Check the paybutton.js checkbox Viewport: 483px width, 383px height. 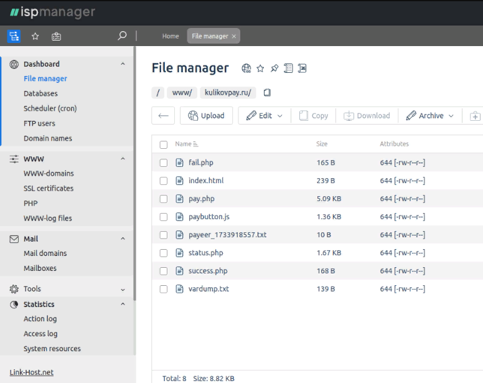pyautogui.click(x=164, y=217)
